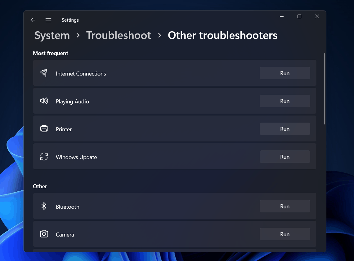
Task: Click the Bluetooth icon
Action: (44, 206)
